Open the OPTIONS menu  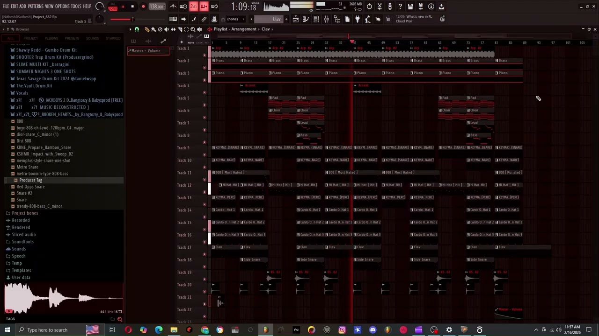point(62,7)
